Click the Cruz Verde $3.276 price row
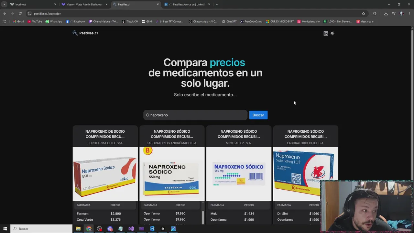414x233 pixels. click(105, 220)
